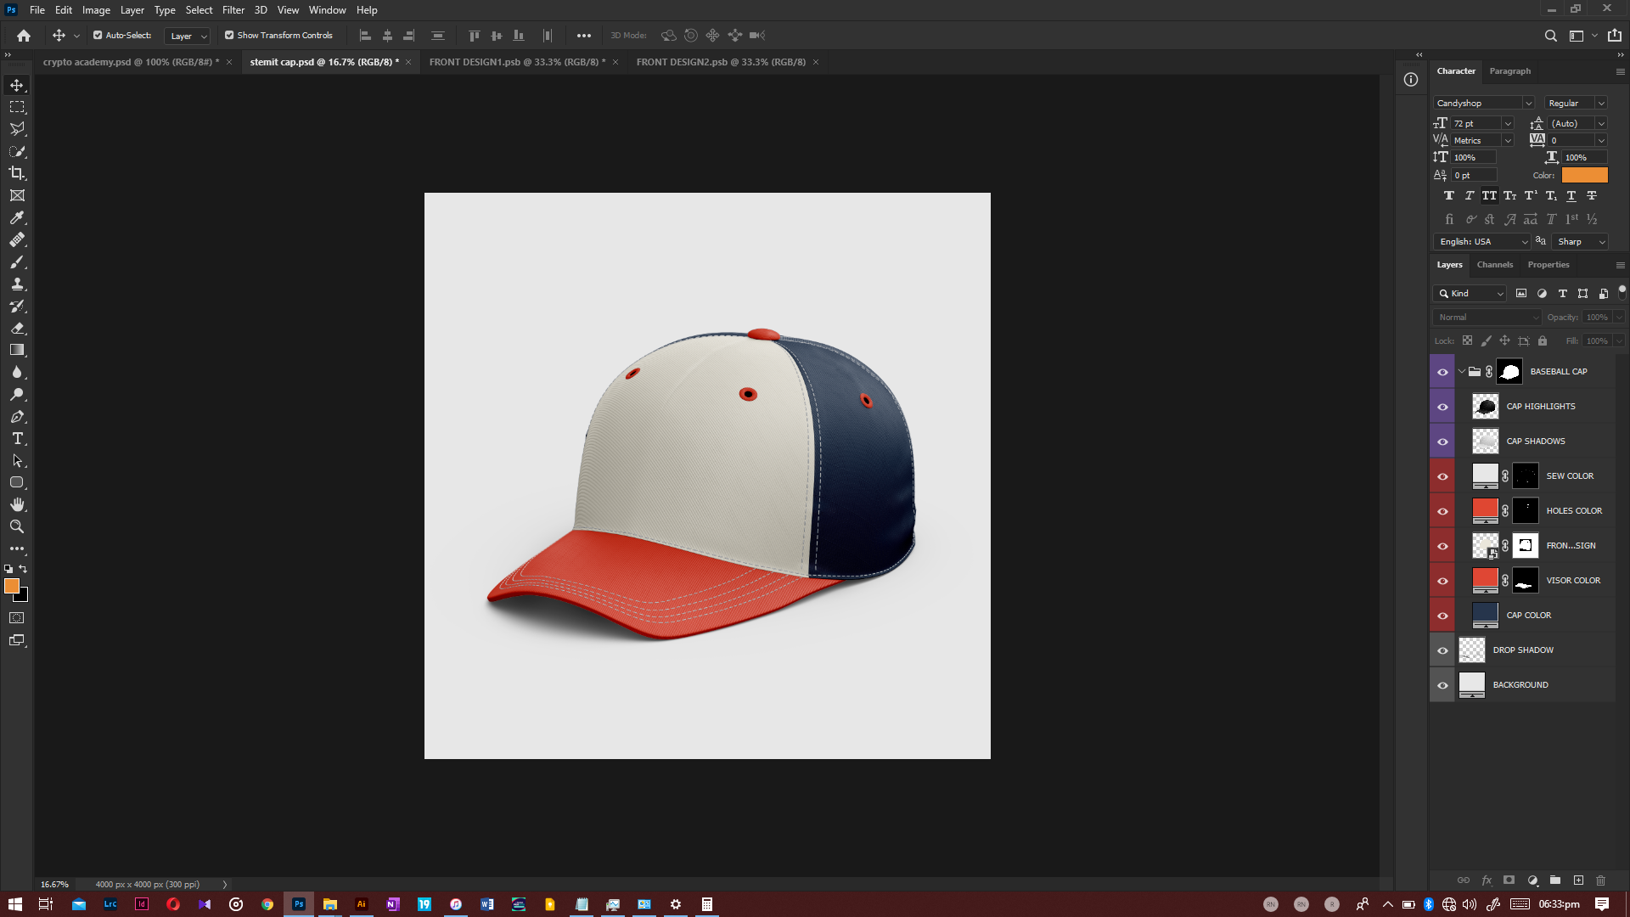Click the orange foreground color swatch
Viewport: 1630px width, 917px height.
[x=11, y=586]
